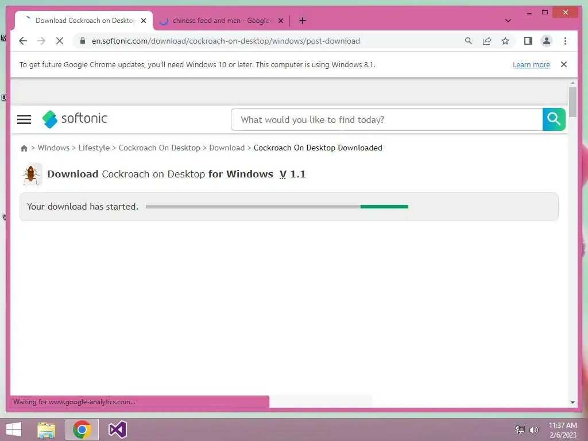Click the home breadcrumb icon
Screen dimensions: 588x441
(24, 148)
